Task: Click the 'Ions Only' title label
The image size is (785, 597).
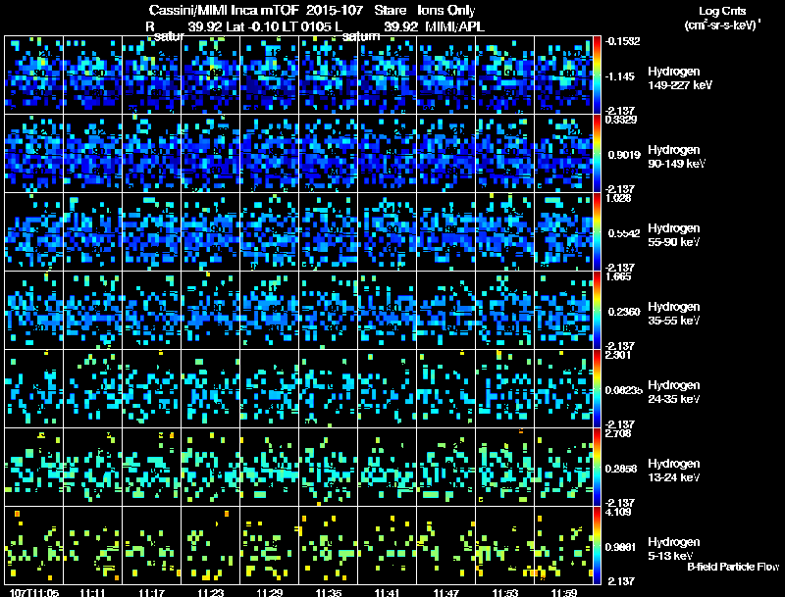Action: click(446, 10)
